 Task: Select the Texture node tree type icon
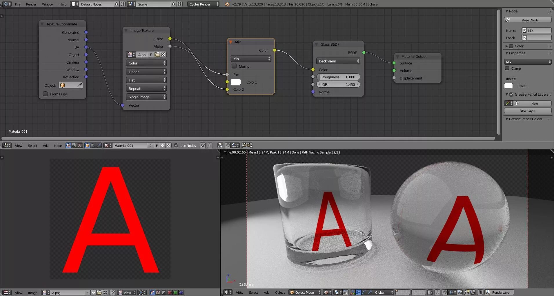click(79, 145)
